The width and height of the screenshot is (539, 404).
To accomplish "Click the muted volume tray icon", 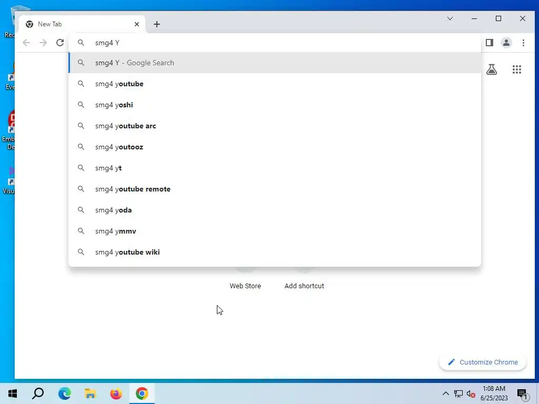I will [471, 393].
